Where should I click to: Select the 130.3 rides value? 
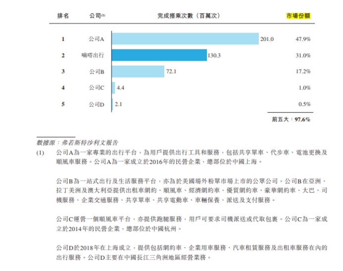pos(214,55)
